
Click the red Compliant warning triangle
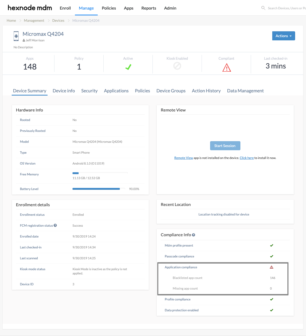[x=227, y=68]
